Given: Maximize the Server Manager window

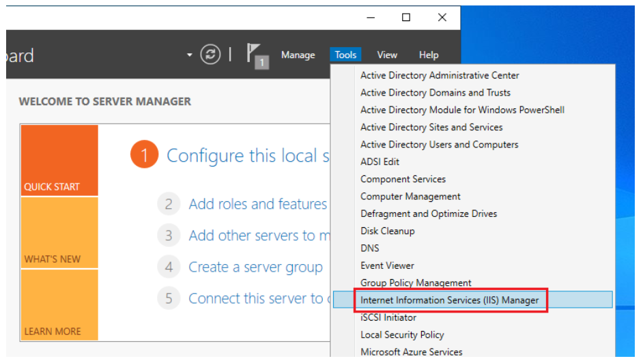Looking at the screenshot, I should coord(406,18).
